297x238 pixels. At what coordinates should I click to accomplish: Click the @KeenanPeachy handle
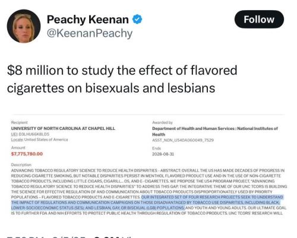pyautogui.click(x=90, y=33)
